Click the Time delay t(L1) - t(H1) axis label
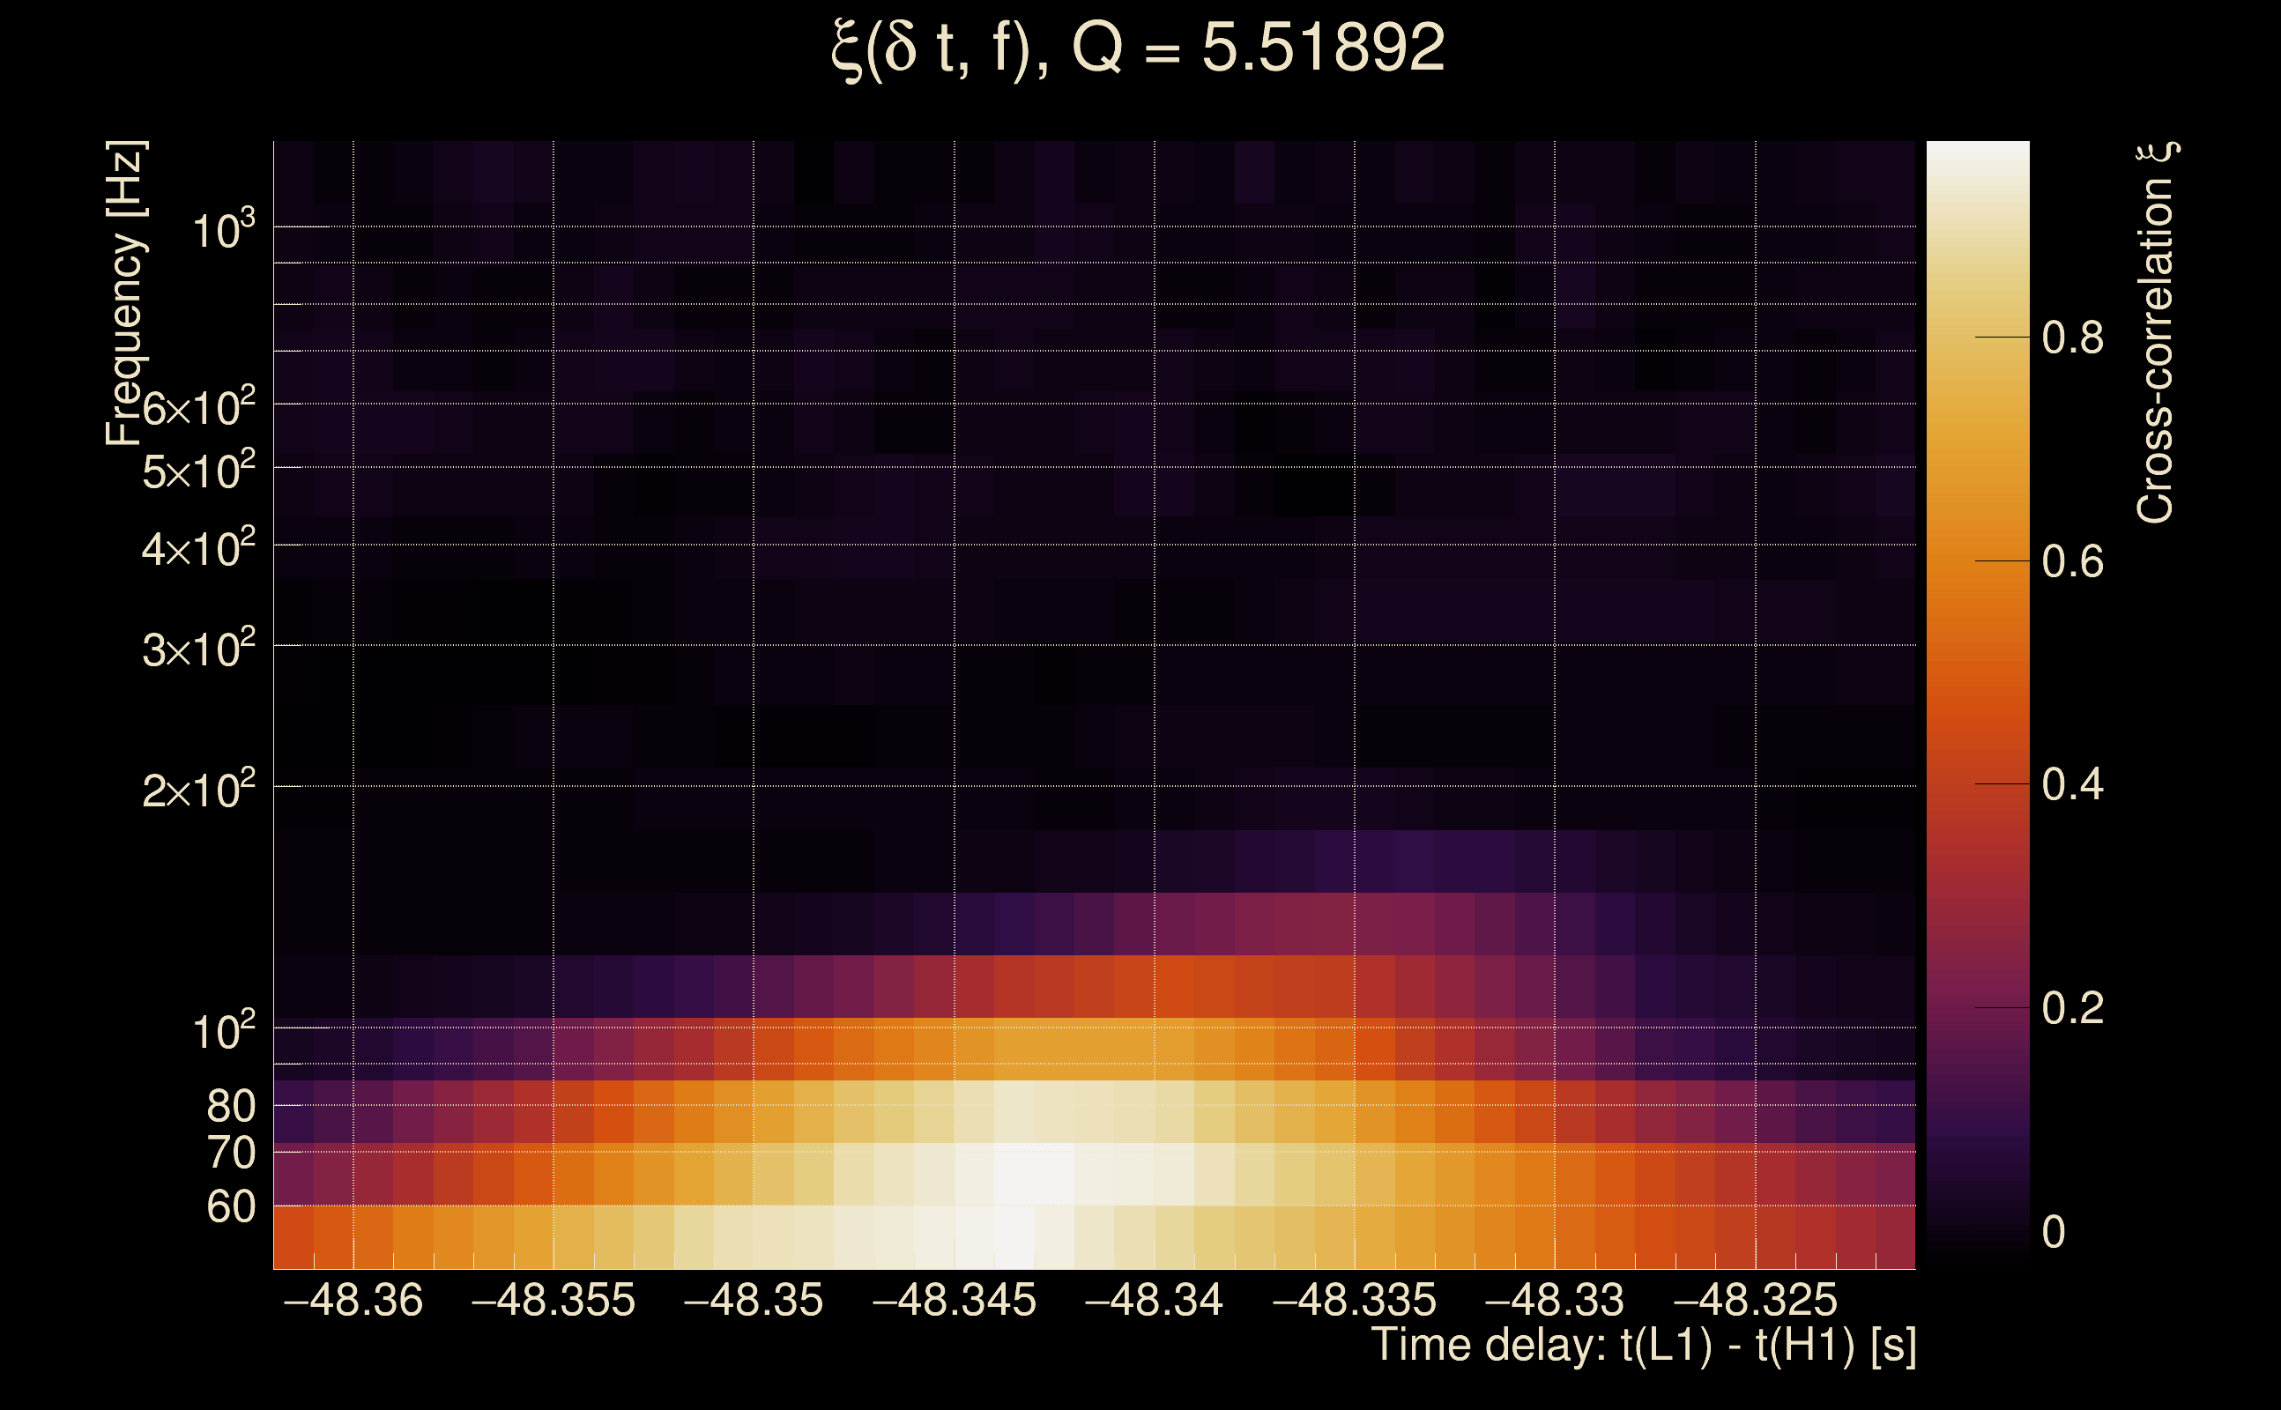The width and height of the screenshot is (2281, 1410). pyautogui.click(x=1643, y=1346)
